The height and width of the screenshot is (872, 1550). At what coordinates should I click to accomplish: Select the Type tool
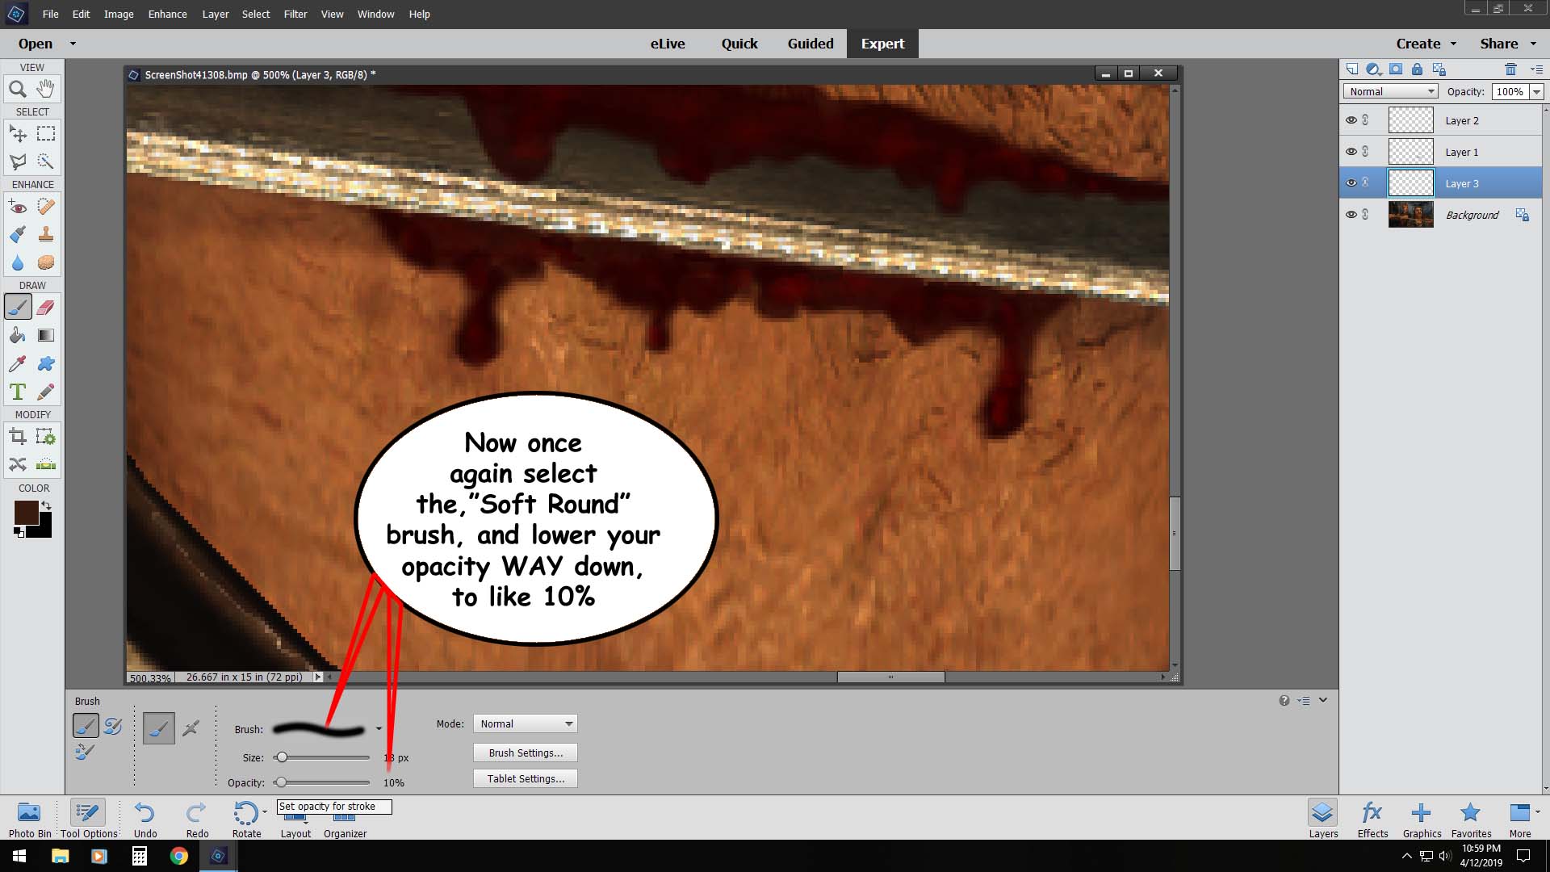point(18,392)
